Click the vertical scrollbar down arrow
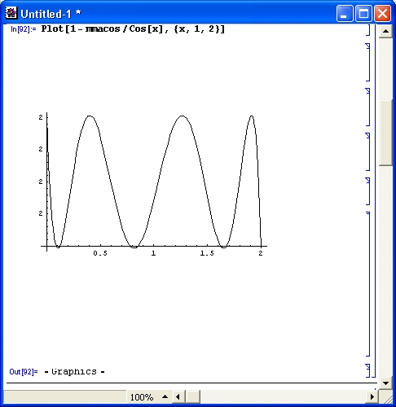Viewport: 396px width, 407px height. pos(385,383)
